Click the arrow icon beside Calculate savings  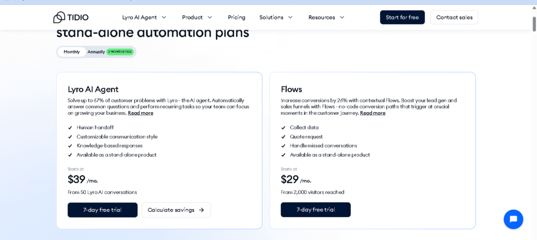201,210
